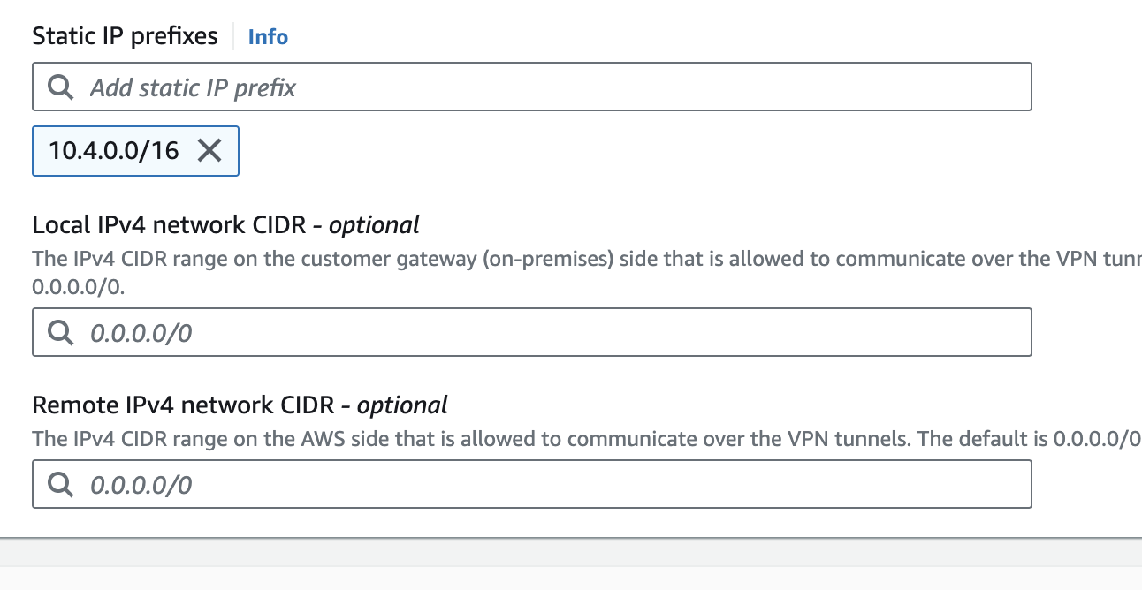
Task: Click the magnifier icon in Remote IPv4 CIDR field
Action: [x=60, y=484]
